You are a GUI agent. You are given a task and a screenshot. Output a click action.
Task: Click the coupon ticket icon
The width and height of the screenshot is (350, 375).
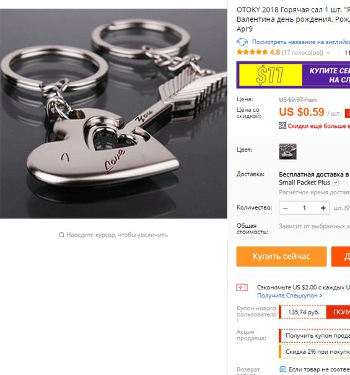(242, 287)
